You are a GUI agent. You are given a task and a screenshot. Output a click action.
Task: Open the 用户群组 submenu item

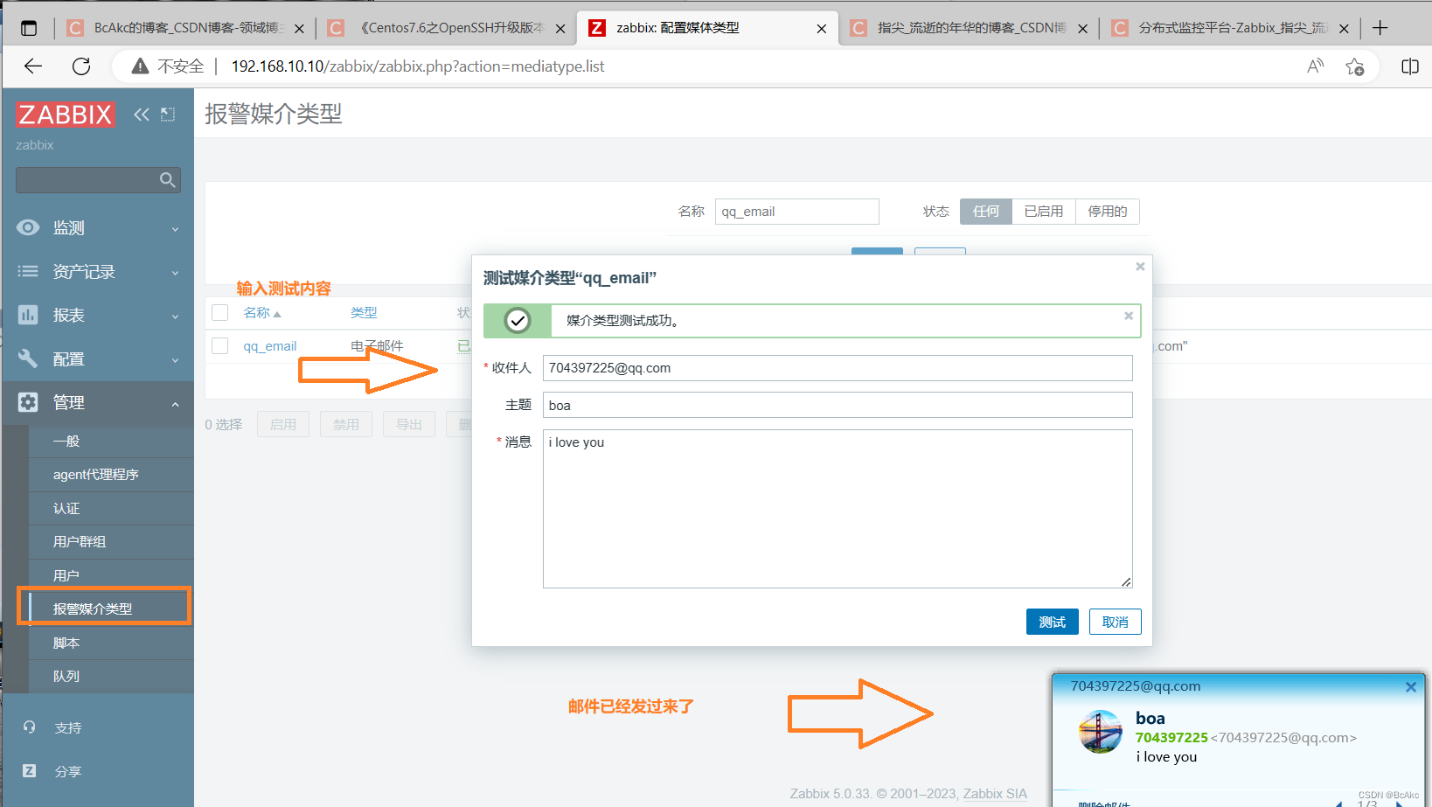pyautogui.click(x=111, y=541)
